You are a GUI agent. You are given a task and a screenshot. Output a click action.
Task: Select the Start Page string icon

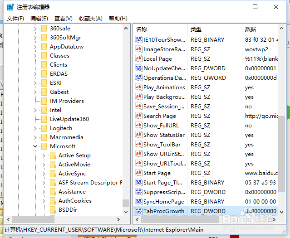pos(139,173)
